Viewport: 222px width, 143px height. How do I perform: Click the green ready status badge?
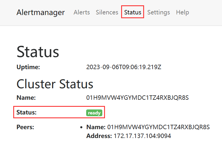tap(94, 113)
